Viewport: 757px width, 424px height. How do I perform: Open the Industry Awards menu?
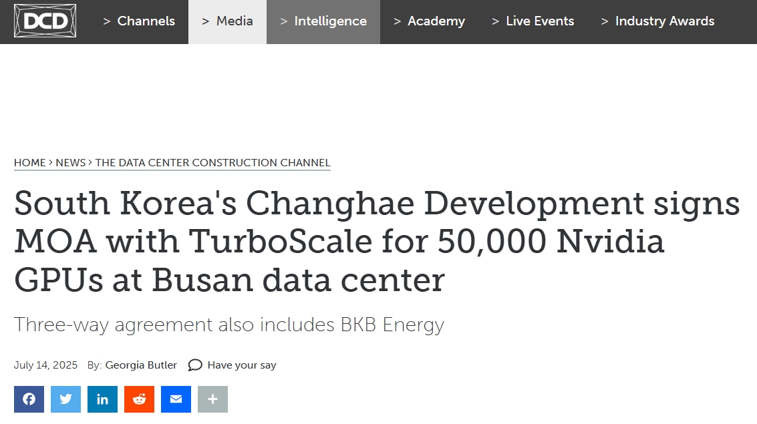pos(657,21)
